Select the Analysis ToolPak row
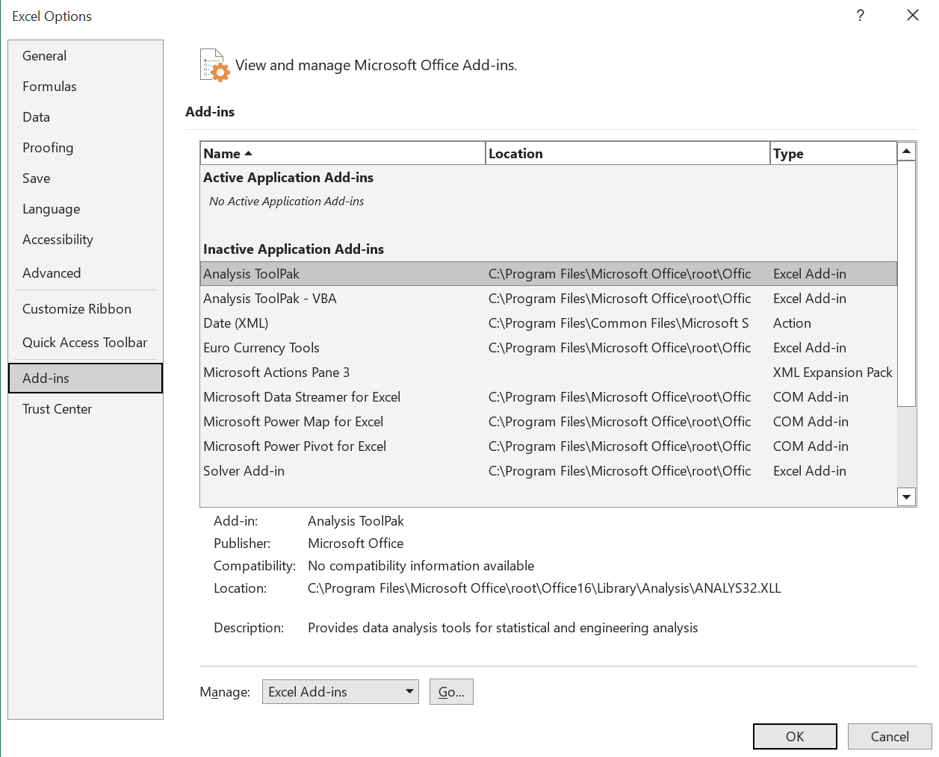 (548, 274)
